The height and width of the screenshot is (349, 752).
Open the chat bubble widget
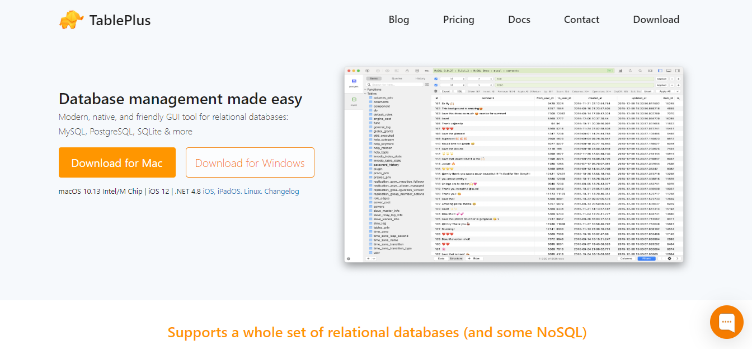(x=726, y=322)
